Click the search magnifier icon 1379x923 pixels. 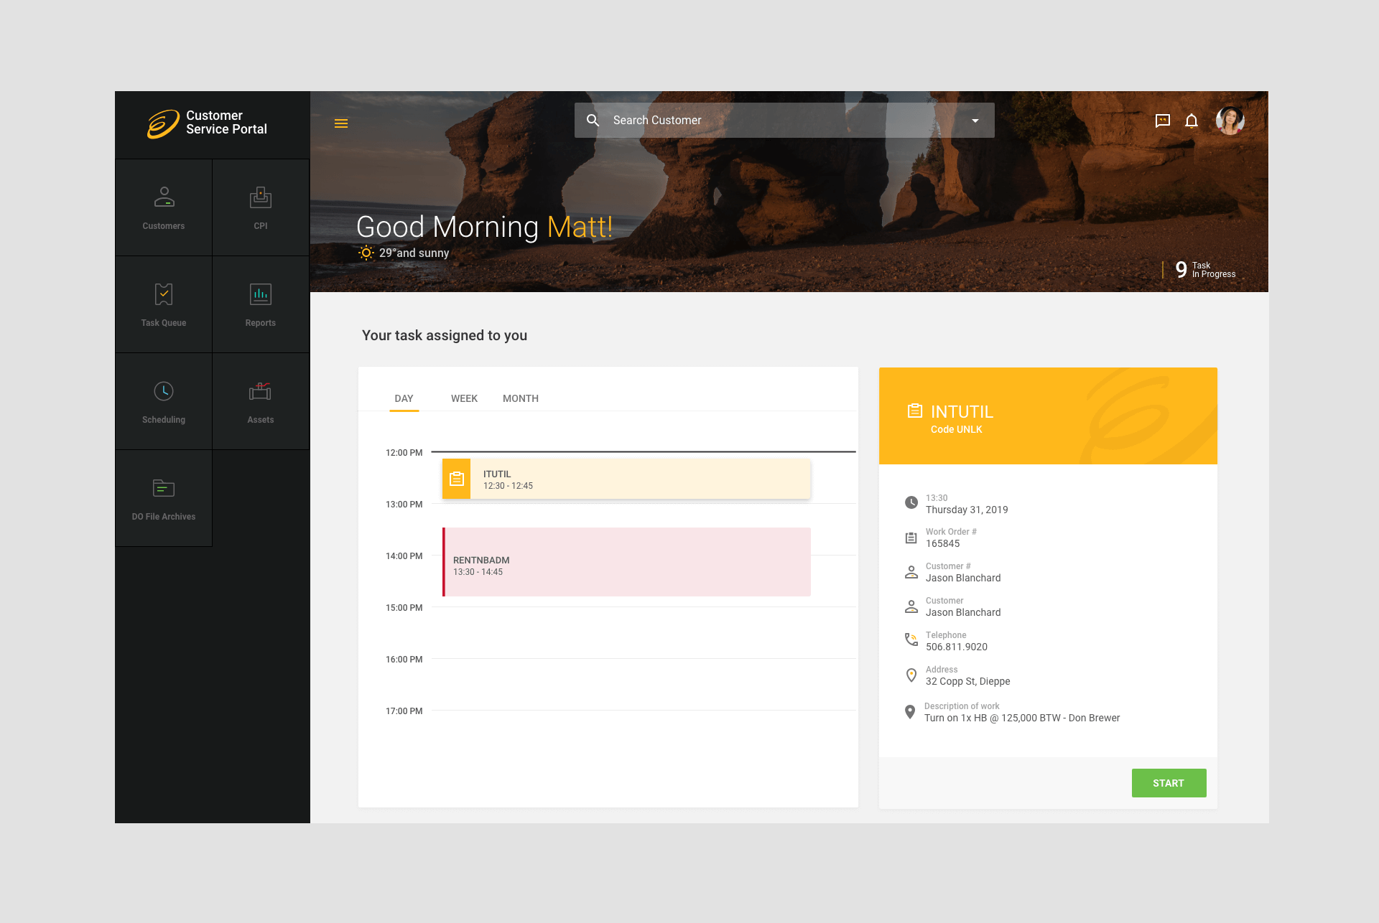[x=593, y=121]
